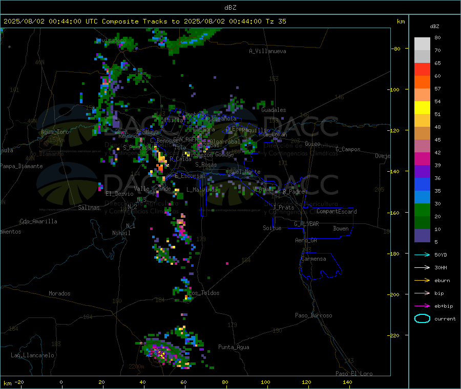Click the cyan current ellipse icon
This screenshot has height=389, width=461.
pos(422,318)
